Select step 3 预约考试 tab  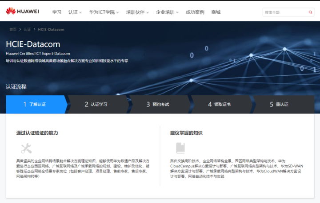160,104
